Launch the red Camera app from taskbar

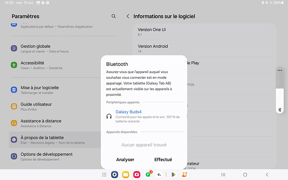click(x=137, y=175)
